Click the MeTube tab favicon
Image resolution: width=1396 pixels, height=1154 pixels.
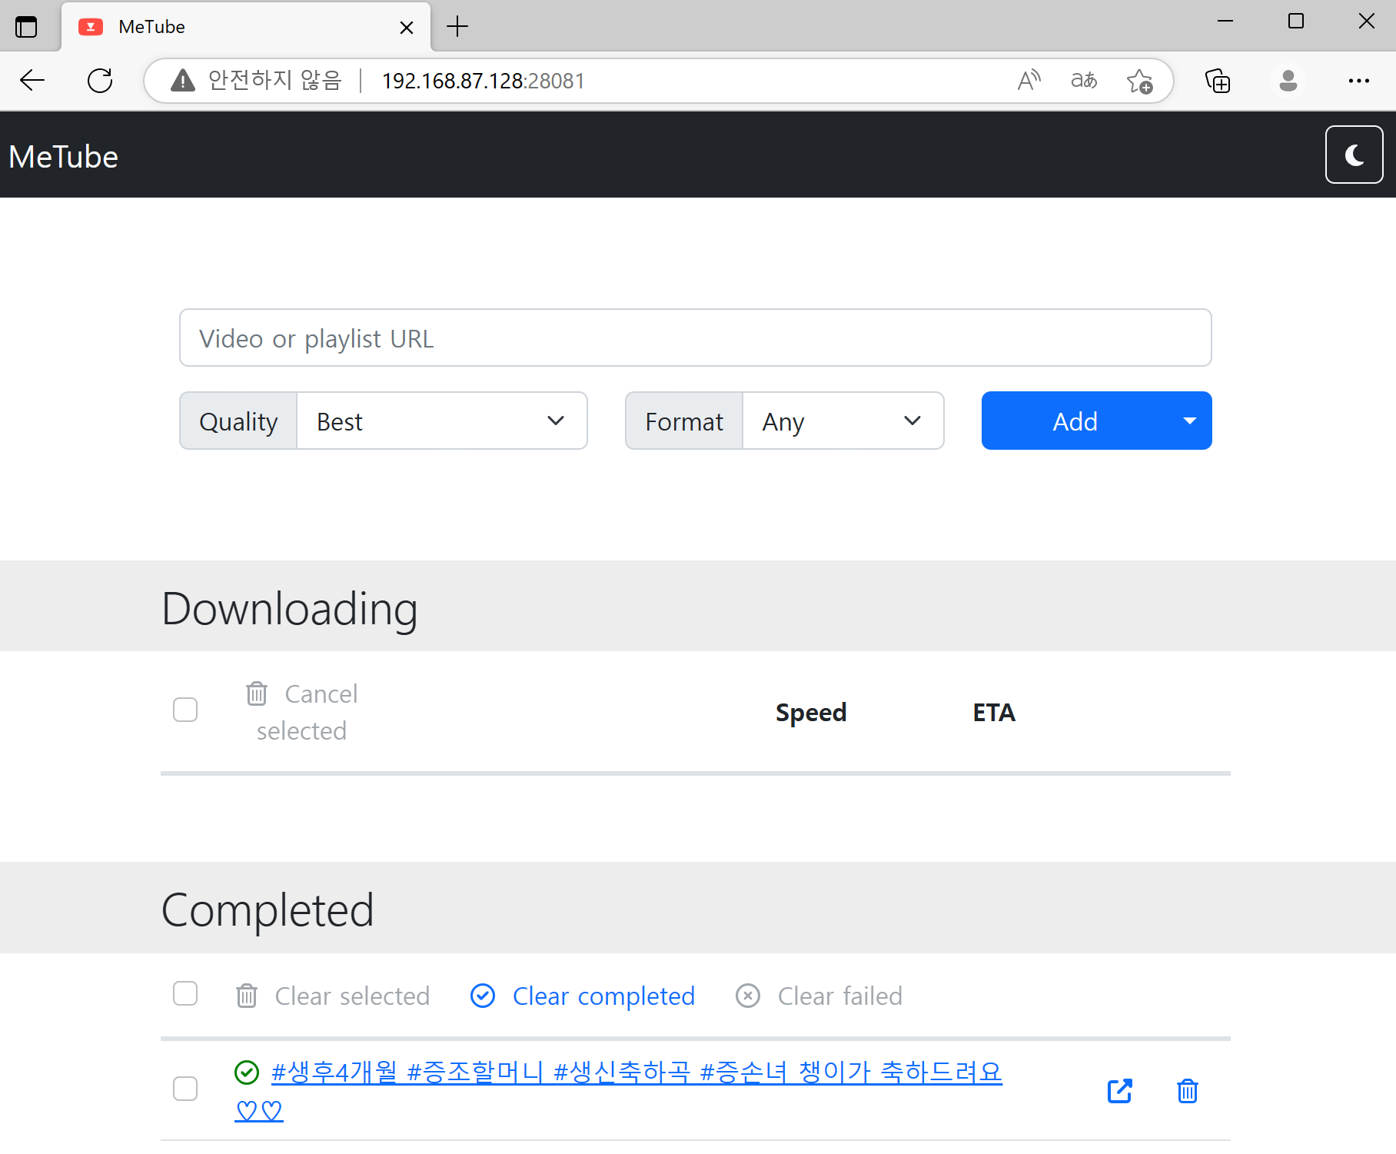click(x=91, y=27)
